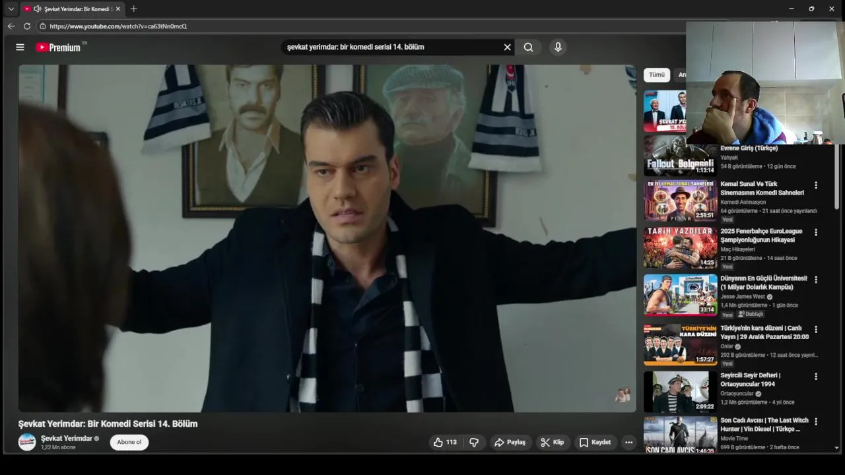
Task: Open the tab search dropdown arrow
Action: tap(11, 9)
